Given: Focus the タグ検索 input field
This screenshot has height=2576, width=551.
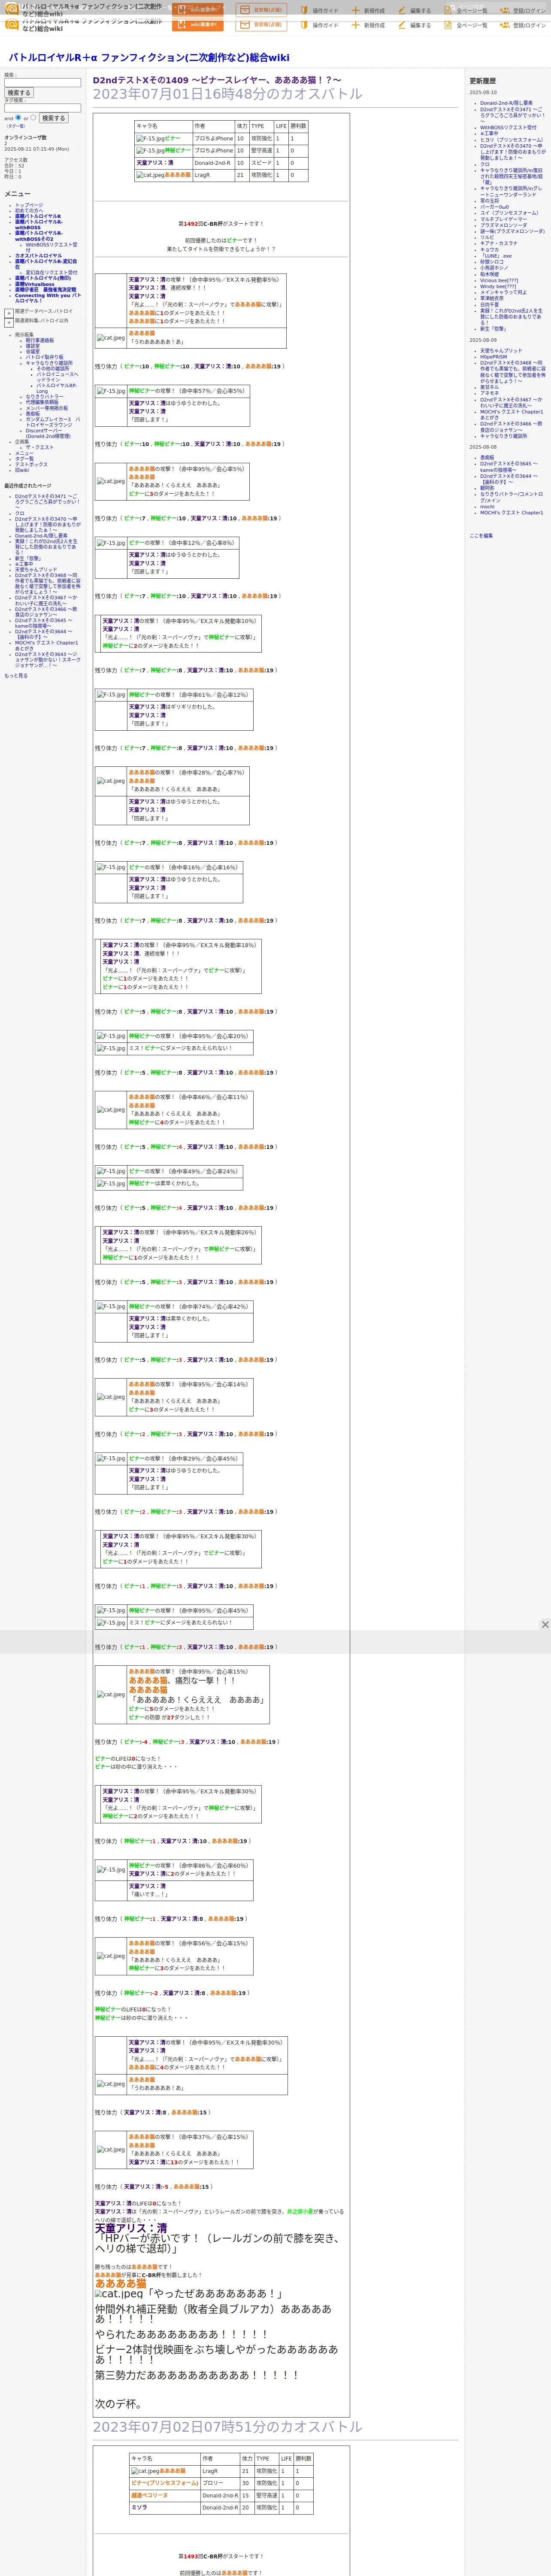Looking at the screenshot, I should (42, 108).
